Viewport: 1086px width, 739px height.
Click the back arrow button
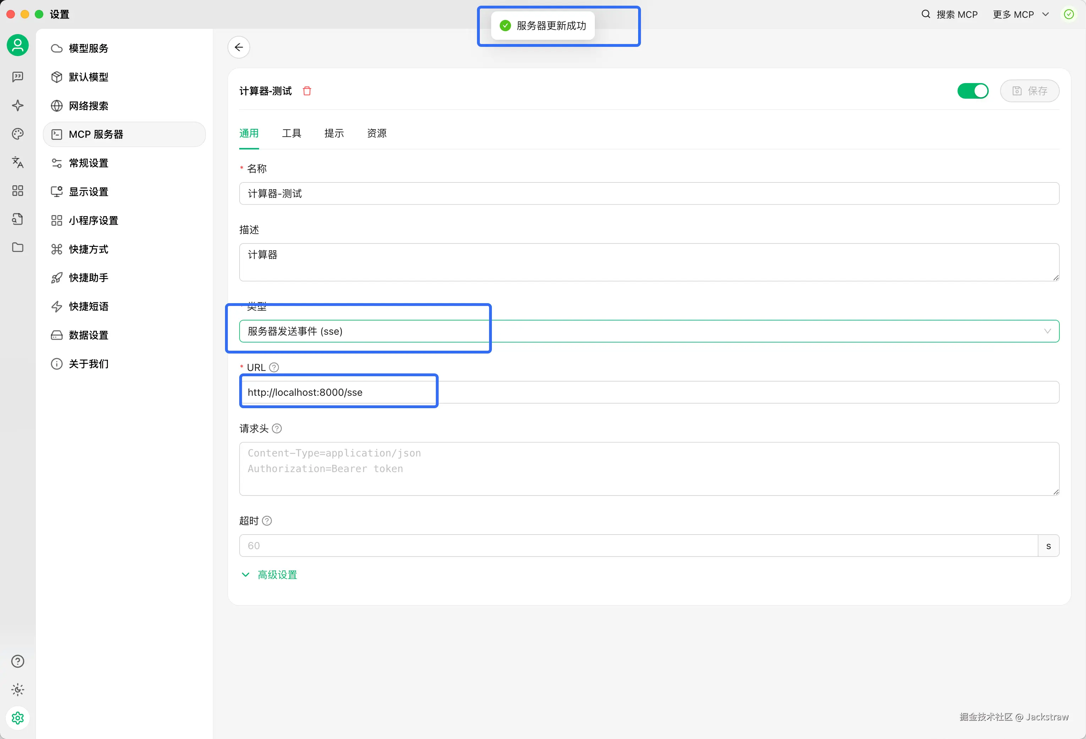[239, 47]
